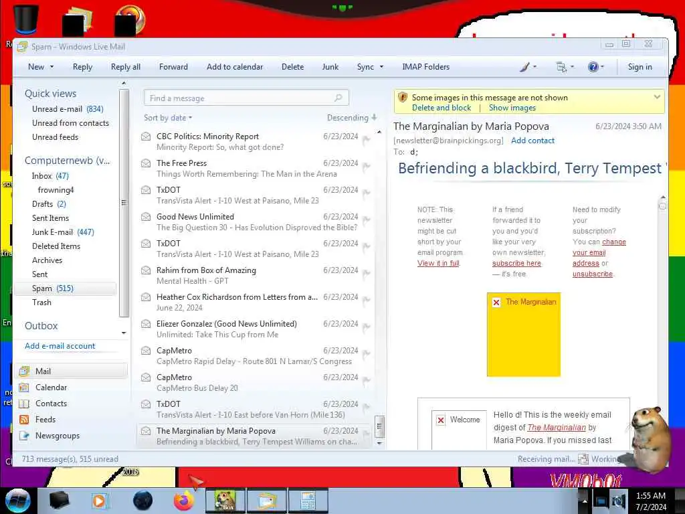Click envelope icon of CBC Politics message

(x=146, y=137)
